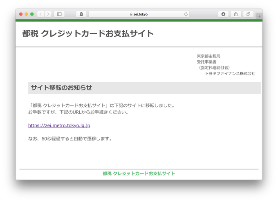Click the 「都税 クレジットカードお支払サイト」は下記のサイトに移転しました。 sentence
The image size is (278, 202).
(x=102, y=105)
